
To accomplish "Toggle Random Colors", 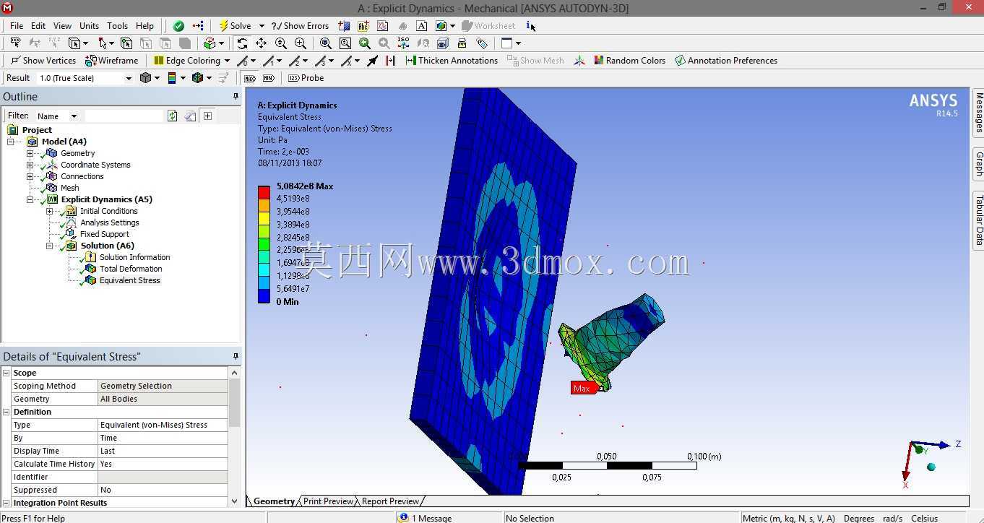I will (629, 61).
